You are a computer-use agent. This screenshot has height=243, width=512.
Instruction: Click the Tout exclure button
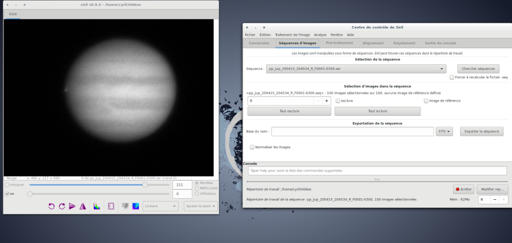click(290, 111)
